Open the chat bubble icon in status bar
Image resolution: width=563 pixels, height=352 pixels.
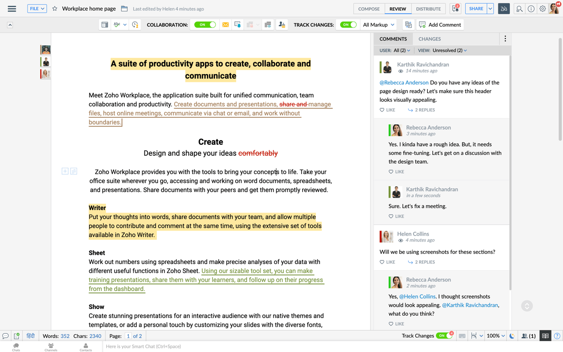pos(6,336)
